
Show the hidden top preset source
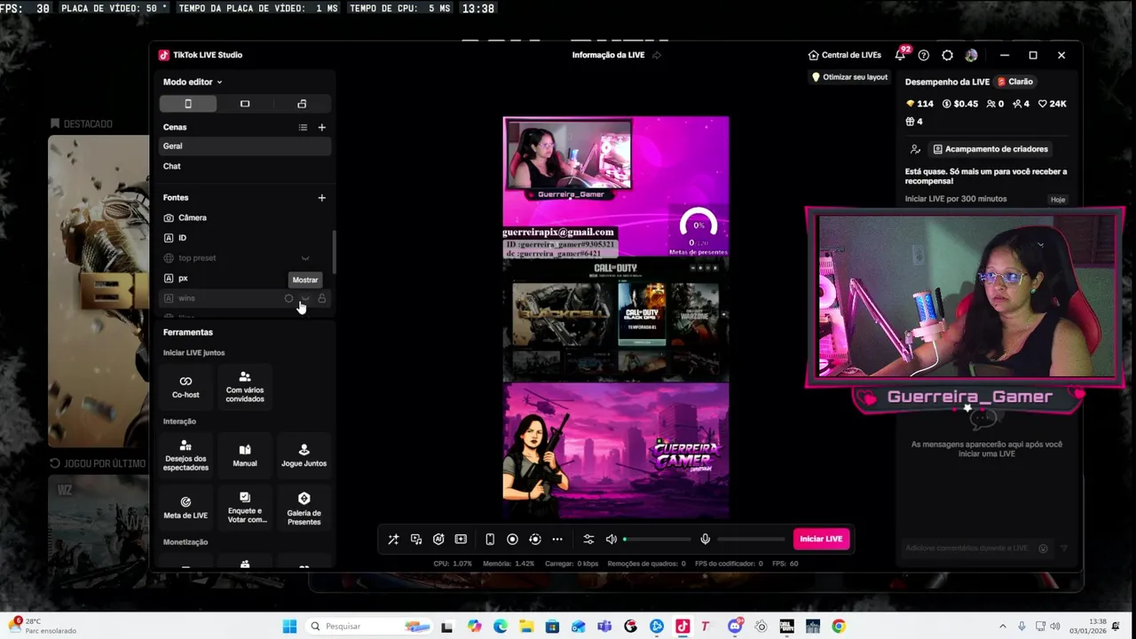[305, 258]
